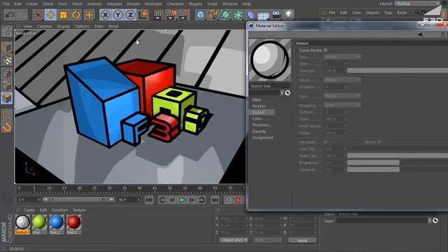Open the File menu
The height and width of the screenshot is (252, 448).
click(6, 4)
